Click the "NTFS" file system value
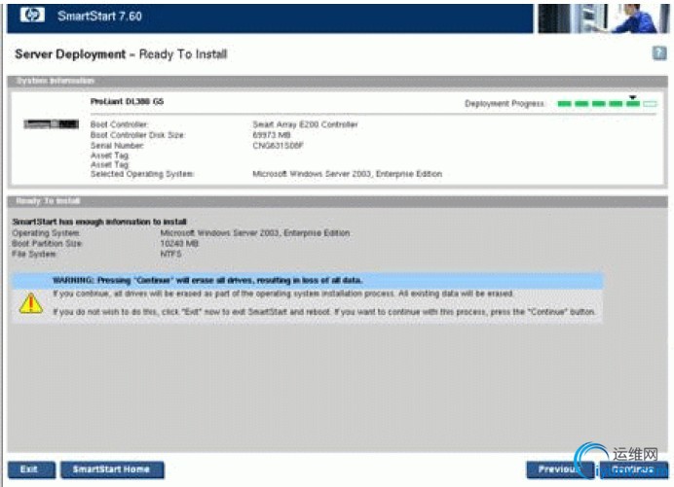Screen dimensions: 674x487 coord(170,254)
